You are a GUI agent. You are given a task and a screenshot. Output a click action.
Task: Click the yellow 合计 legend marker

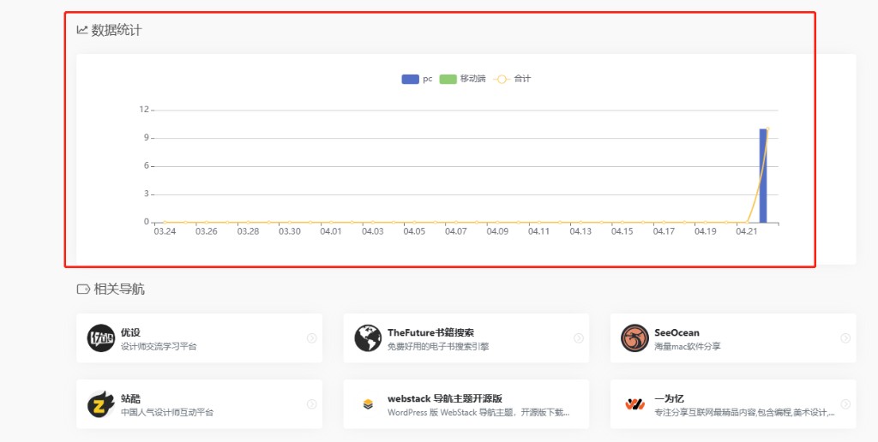click(x=501, y=79)
